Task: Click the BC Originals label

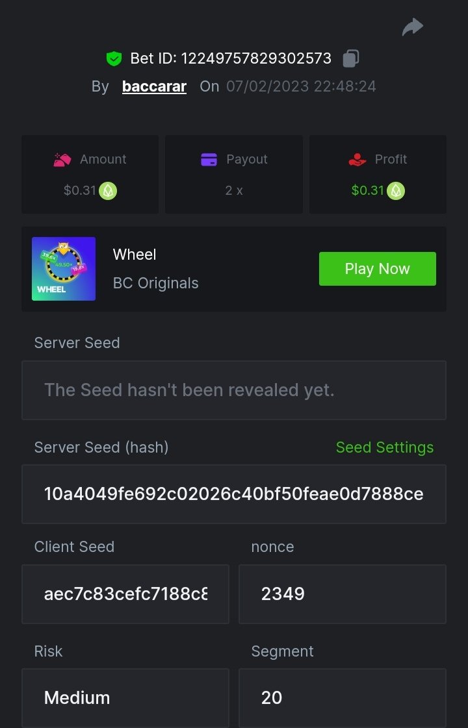Action: tap(156, 283)
